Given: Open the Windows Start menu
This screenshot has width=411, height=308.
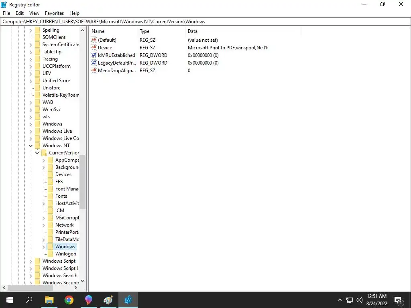Looking at the screenshot, I should [10, 300].
